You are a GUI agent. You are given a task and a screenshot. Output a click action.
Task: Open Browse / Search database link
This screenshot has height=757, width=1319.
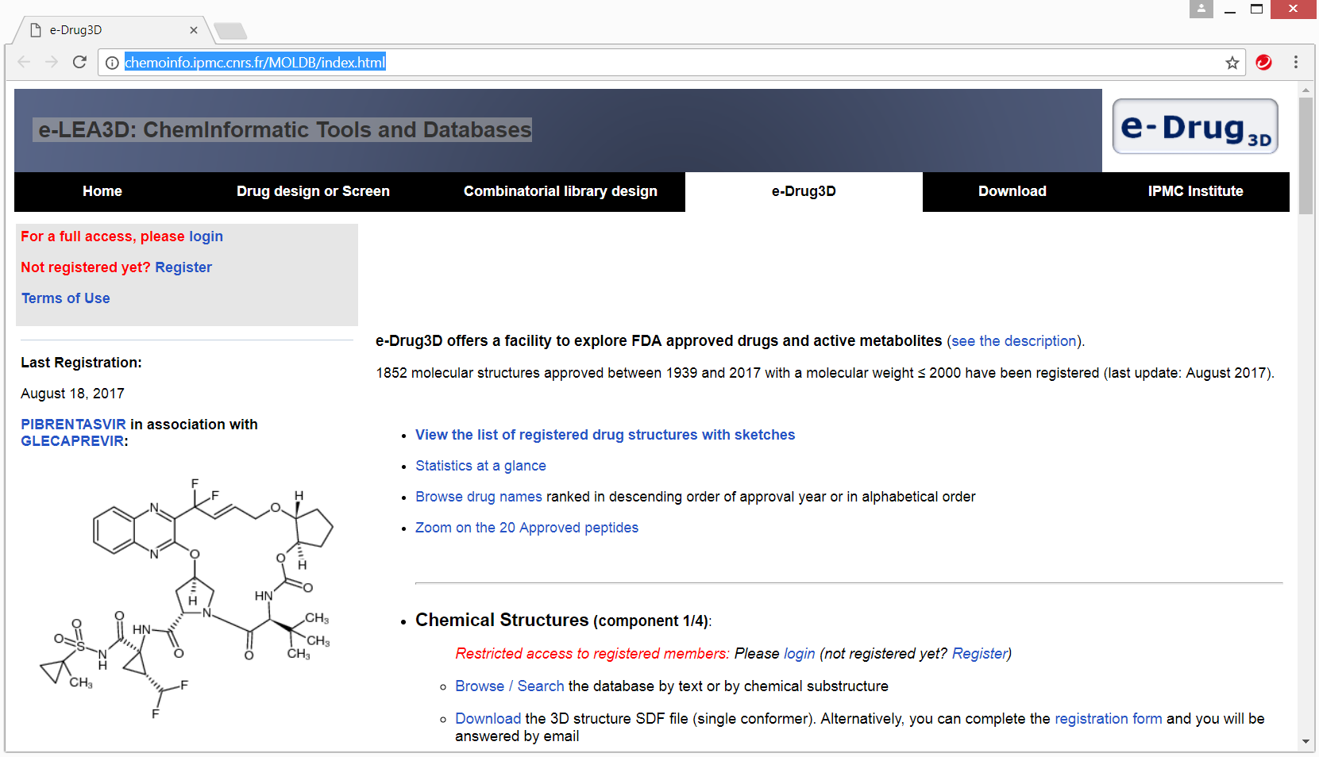coord(510,686)
